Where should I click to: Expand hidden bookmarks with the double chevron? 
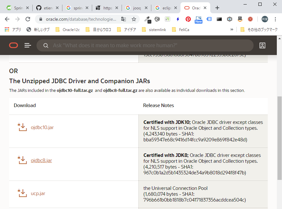click(x=232, y=29)
